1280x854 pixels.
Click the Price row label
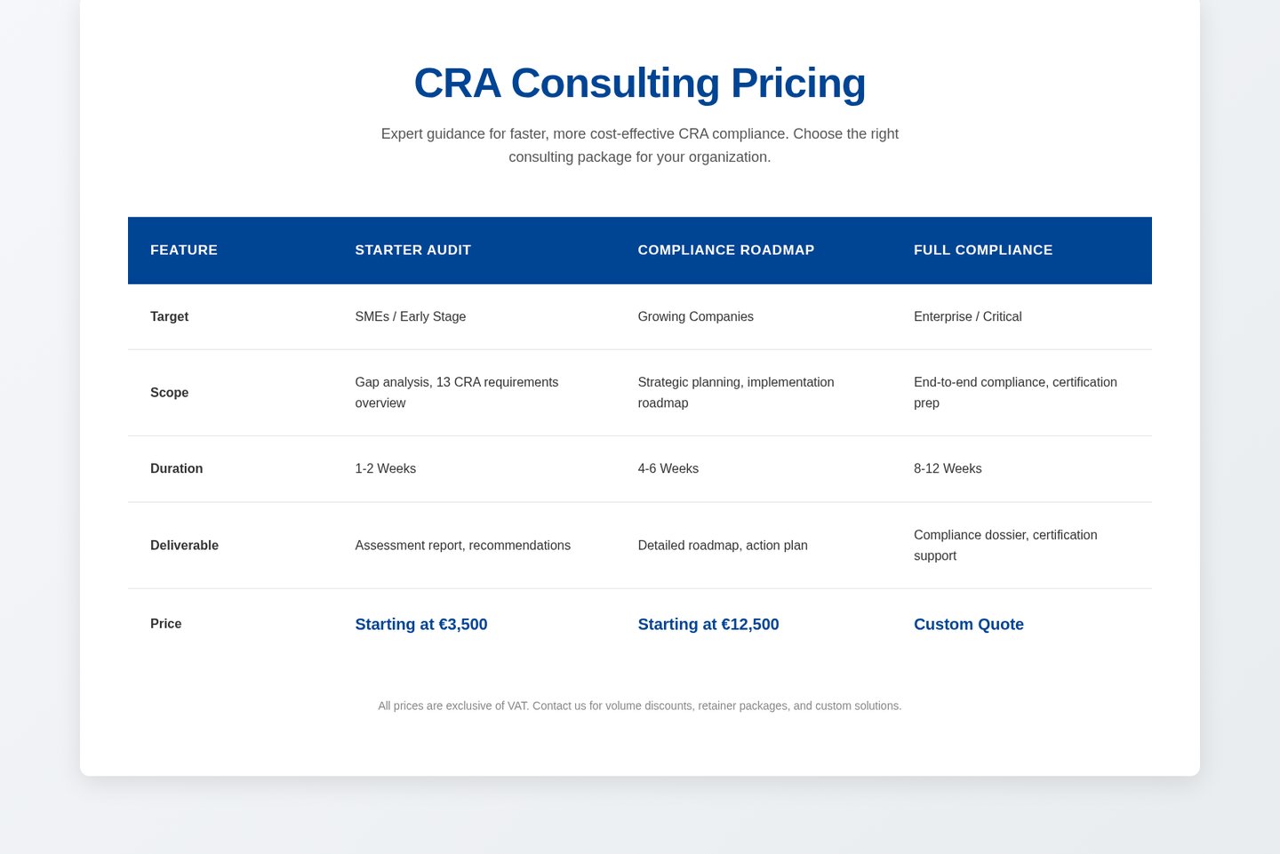coord(165,624)
